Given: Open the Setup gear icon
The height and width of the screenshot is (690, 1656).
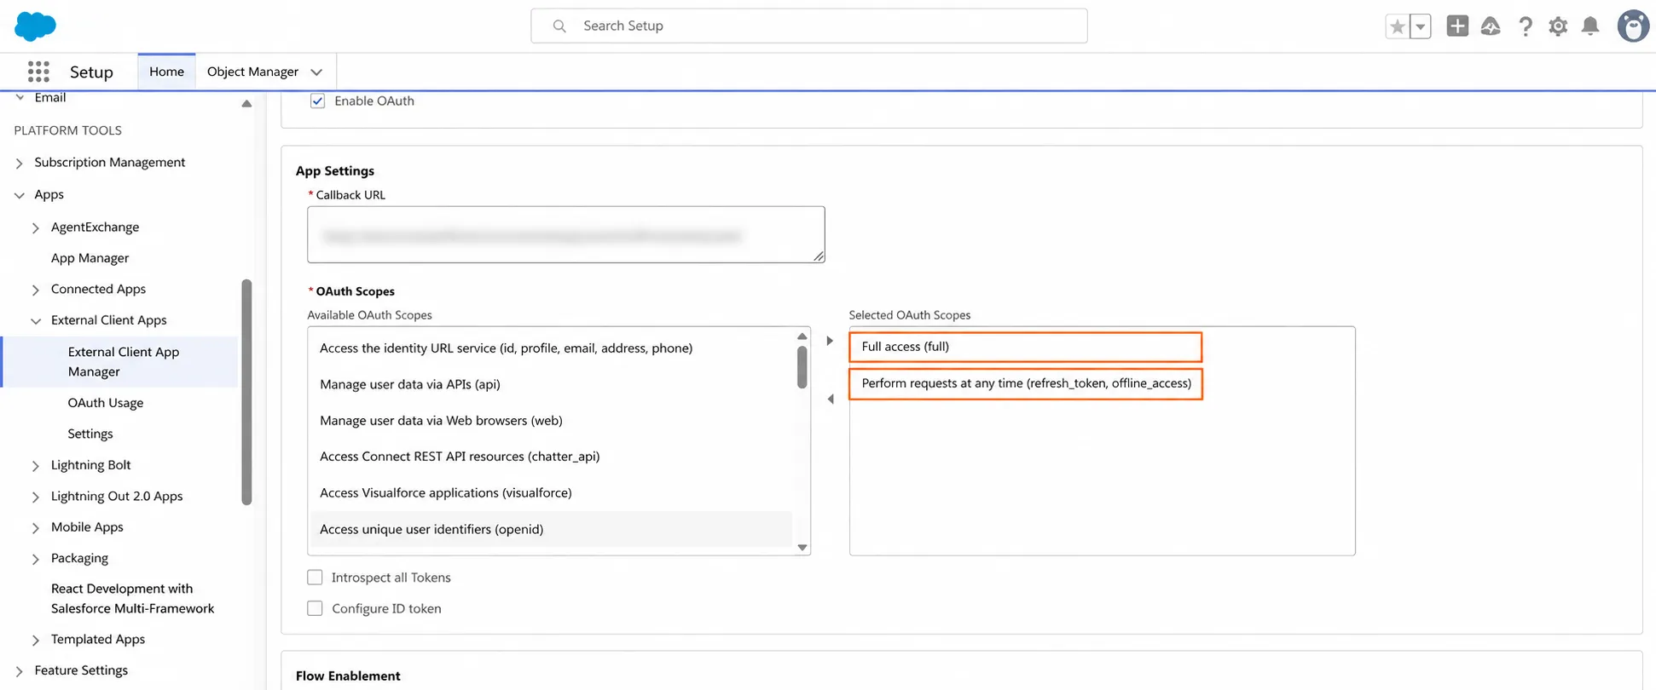Looking at the screenshot, I should pyautogui.click(x=1558, y=26).
